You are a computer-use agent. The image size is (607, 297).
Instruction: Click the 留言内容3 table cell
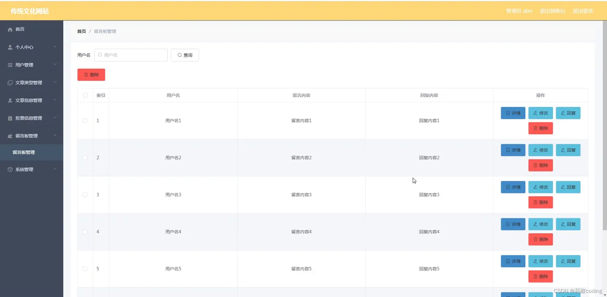(301, 195)
